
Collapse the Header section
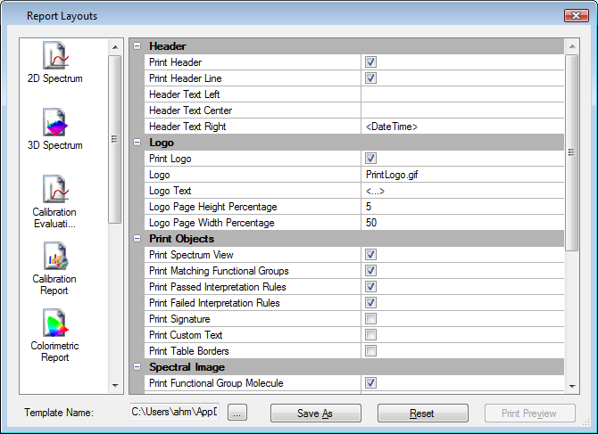tap(137, 46)
